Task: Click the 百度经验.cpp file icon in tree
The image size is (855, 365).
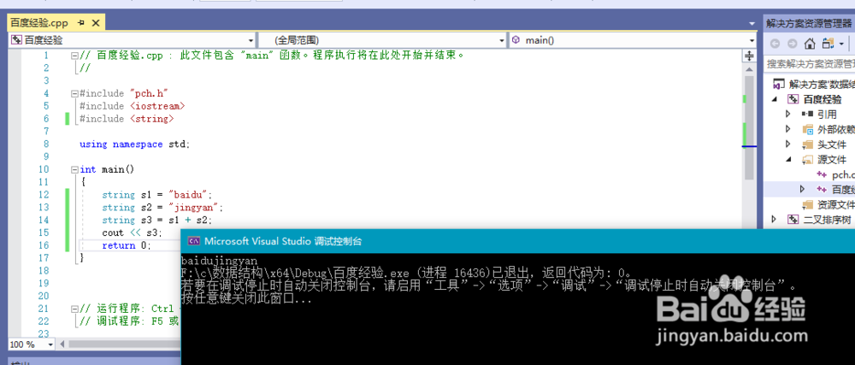Action: pos(822,190)
